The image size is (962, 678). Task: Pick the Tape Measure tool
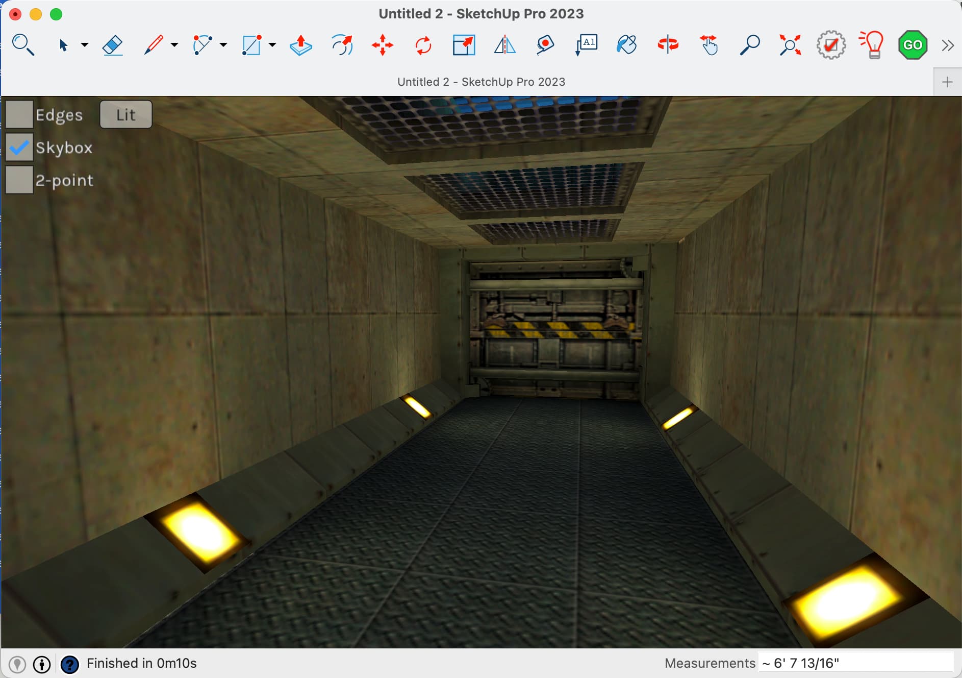[545, 45]
